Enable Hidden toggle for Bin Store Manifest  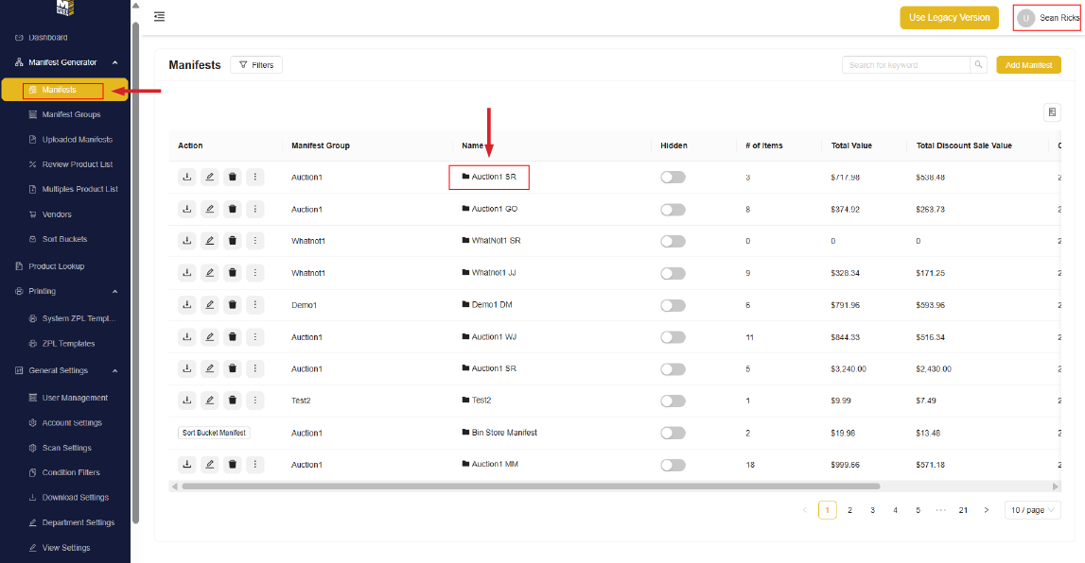pos(673,433)
